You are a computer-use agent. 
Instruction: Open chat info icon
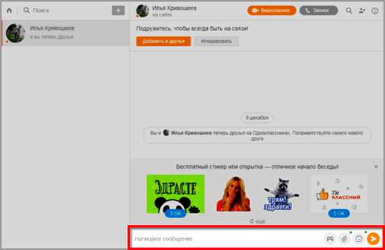pos(375,10)
